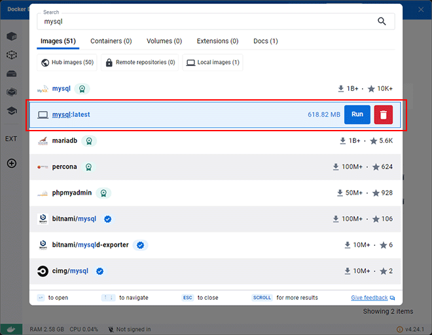This screenshot has height=335, width=432.
Task: Run the mysql:latest image
Action: coord(357,114)
